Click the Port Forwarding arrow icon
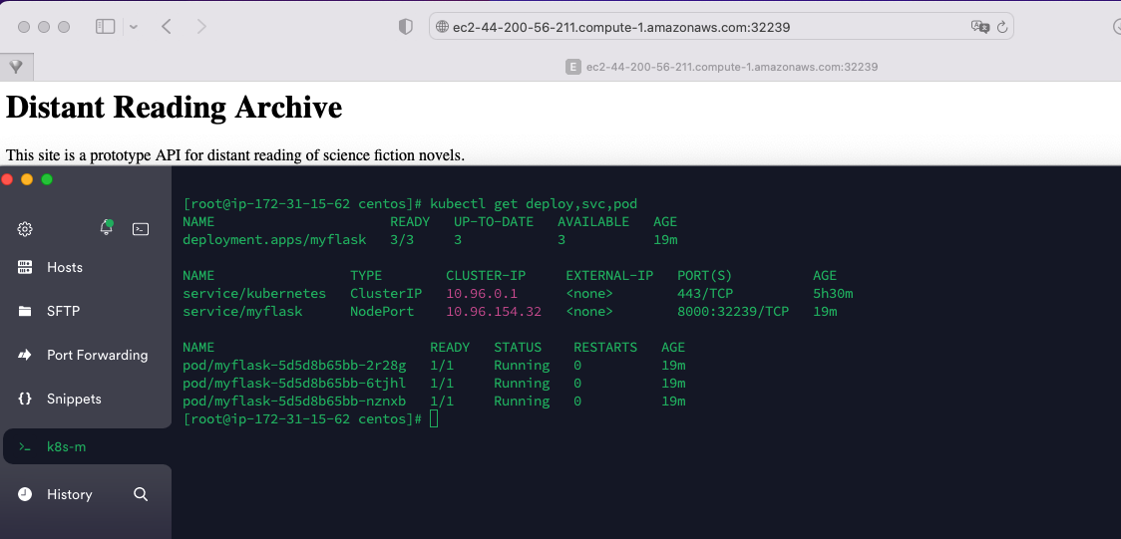The height and width of the screenshot is (539, 1121). click(25, 355)
